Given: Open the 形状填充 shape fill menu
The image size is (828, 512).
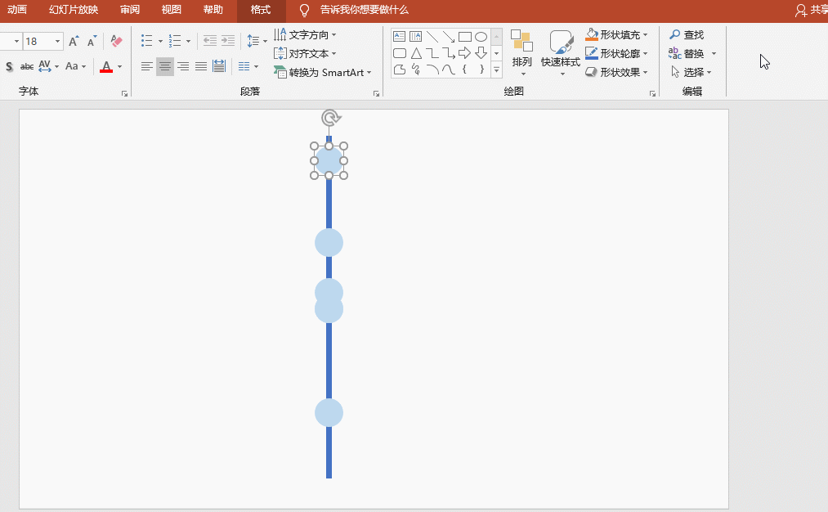Looking at the screenshot, I should (617, 35).
